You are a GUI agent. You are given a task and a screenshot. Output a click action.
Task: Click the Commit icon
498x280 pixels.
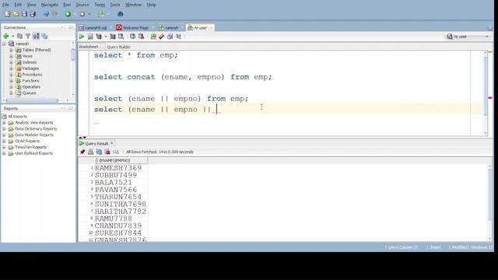[132, 37]
